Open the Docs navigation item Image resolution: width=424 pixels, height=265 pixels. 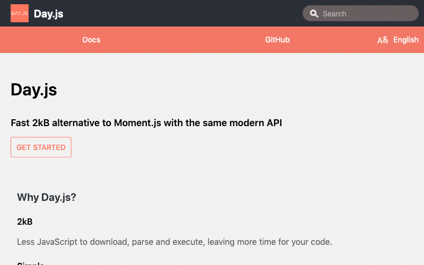91,40
